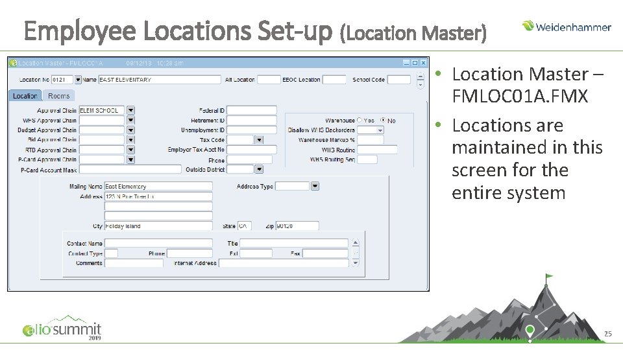Click the Comments field
The image size is (623, 350).
[x=134, y=262]
